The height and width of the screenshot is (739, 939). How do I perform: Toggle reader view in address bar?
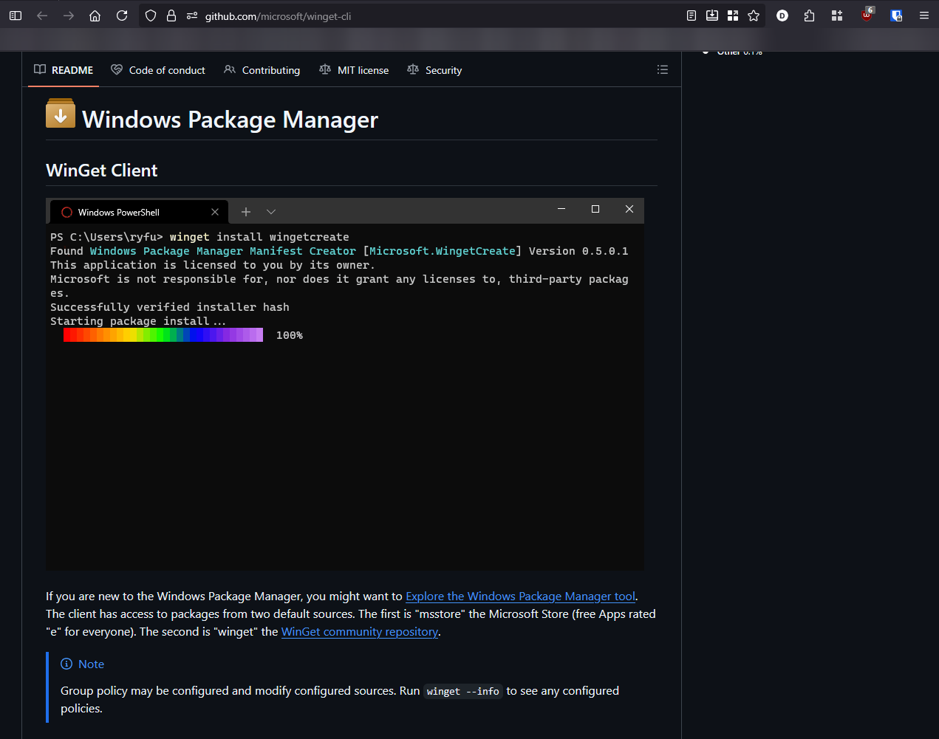click(692, 16)
